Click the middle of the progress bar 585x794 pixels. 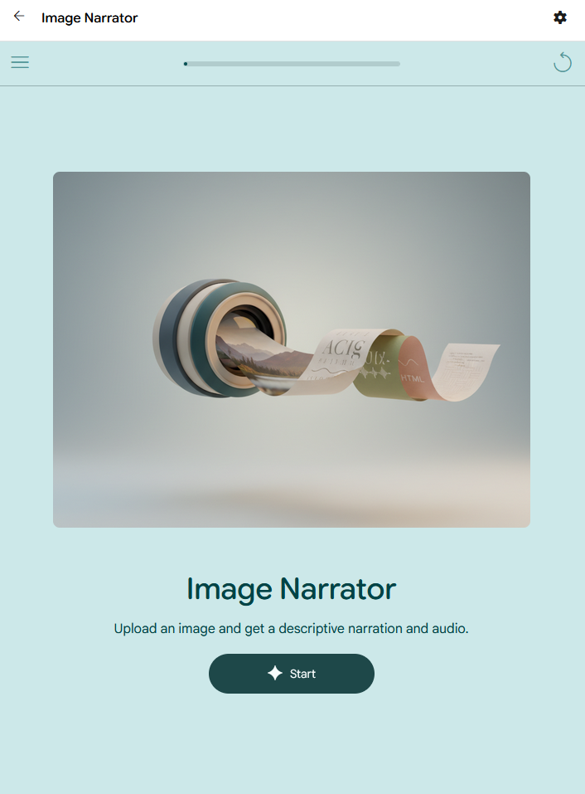[292, 64]
